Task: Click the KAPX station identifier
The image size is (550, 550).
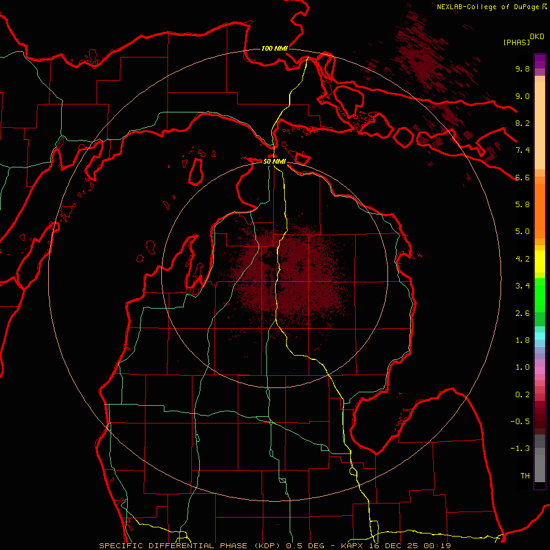Action: click(x=352, y=546)
